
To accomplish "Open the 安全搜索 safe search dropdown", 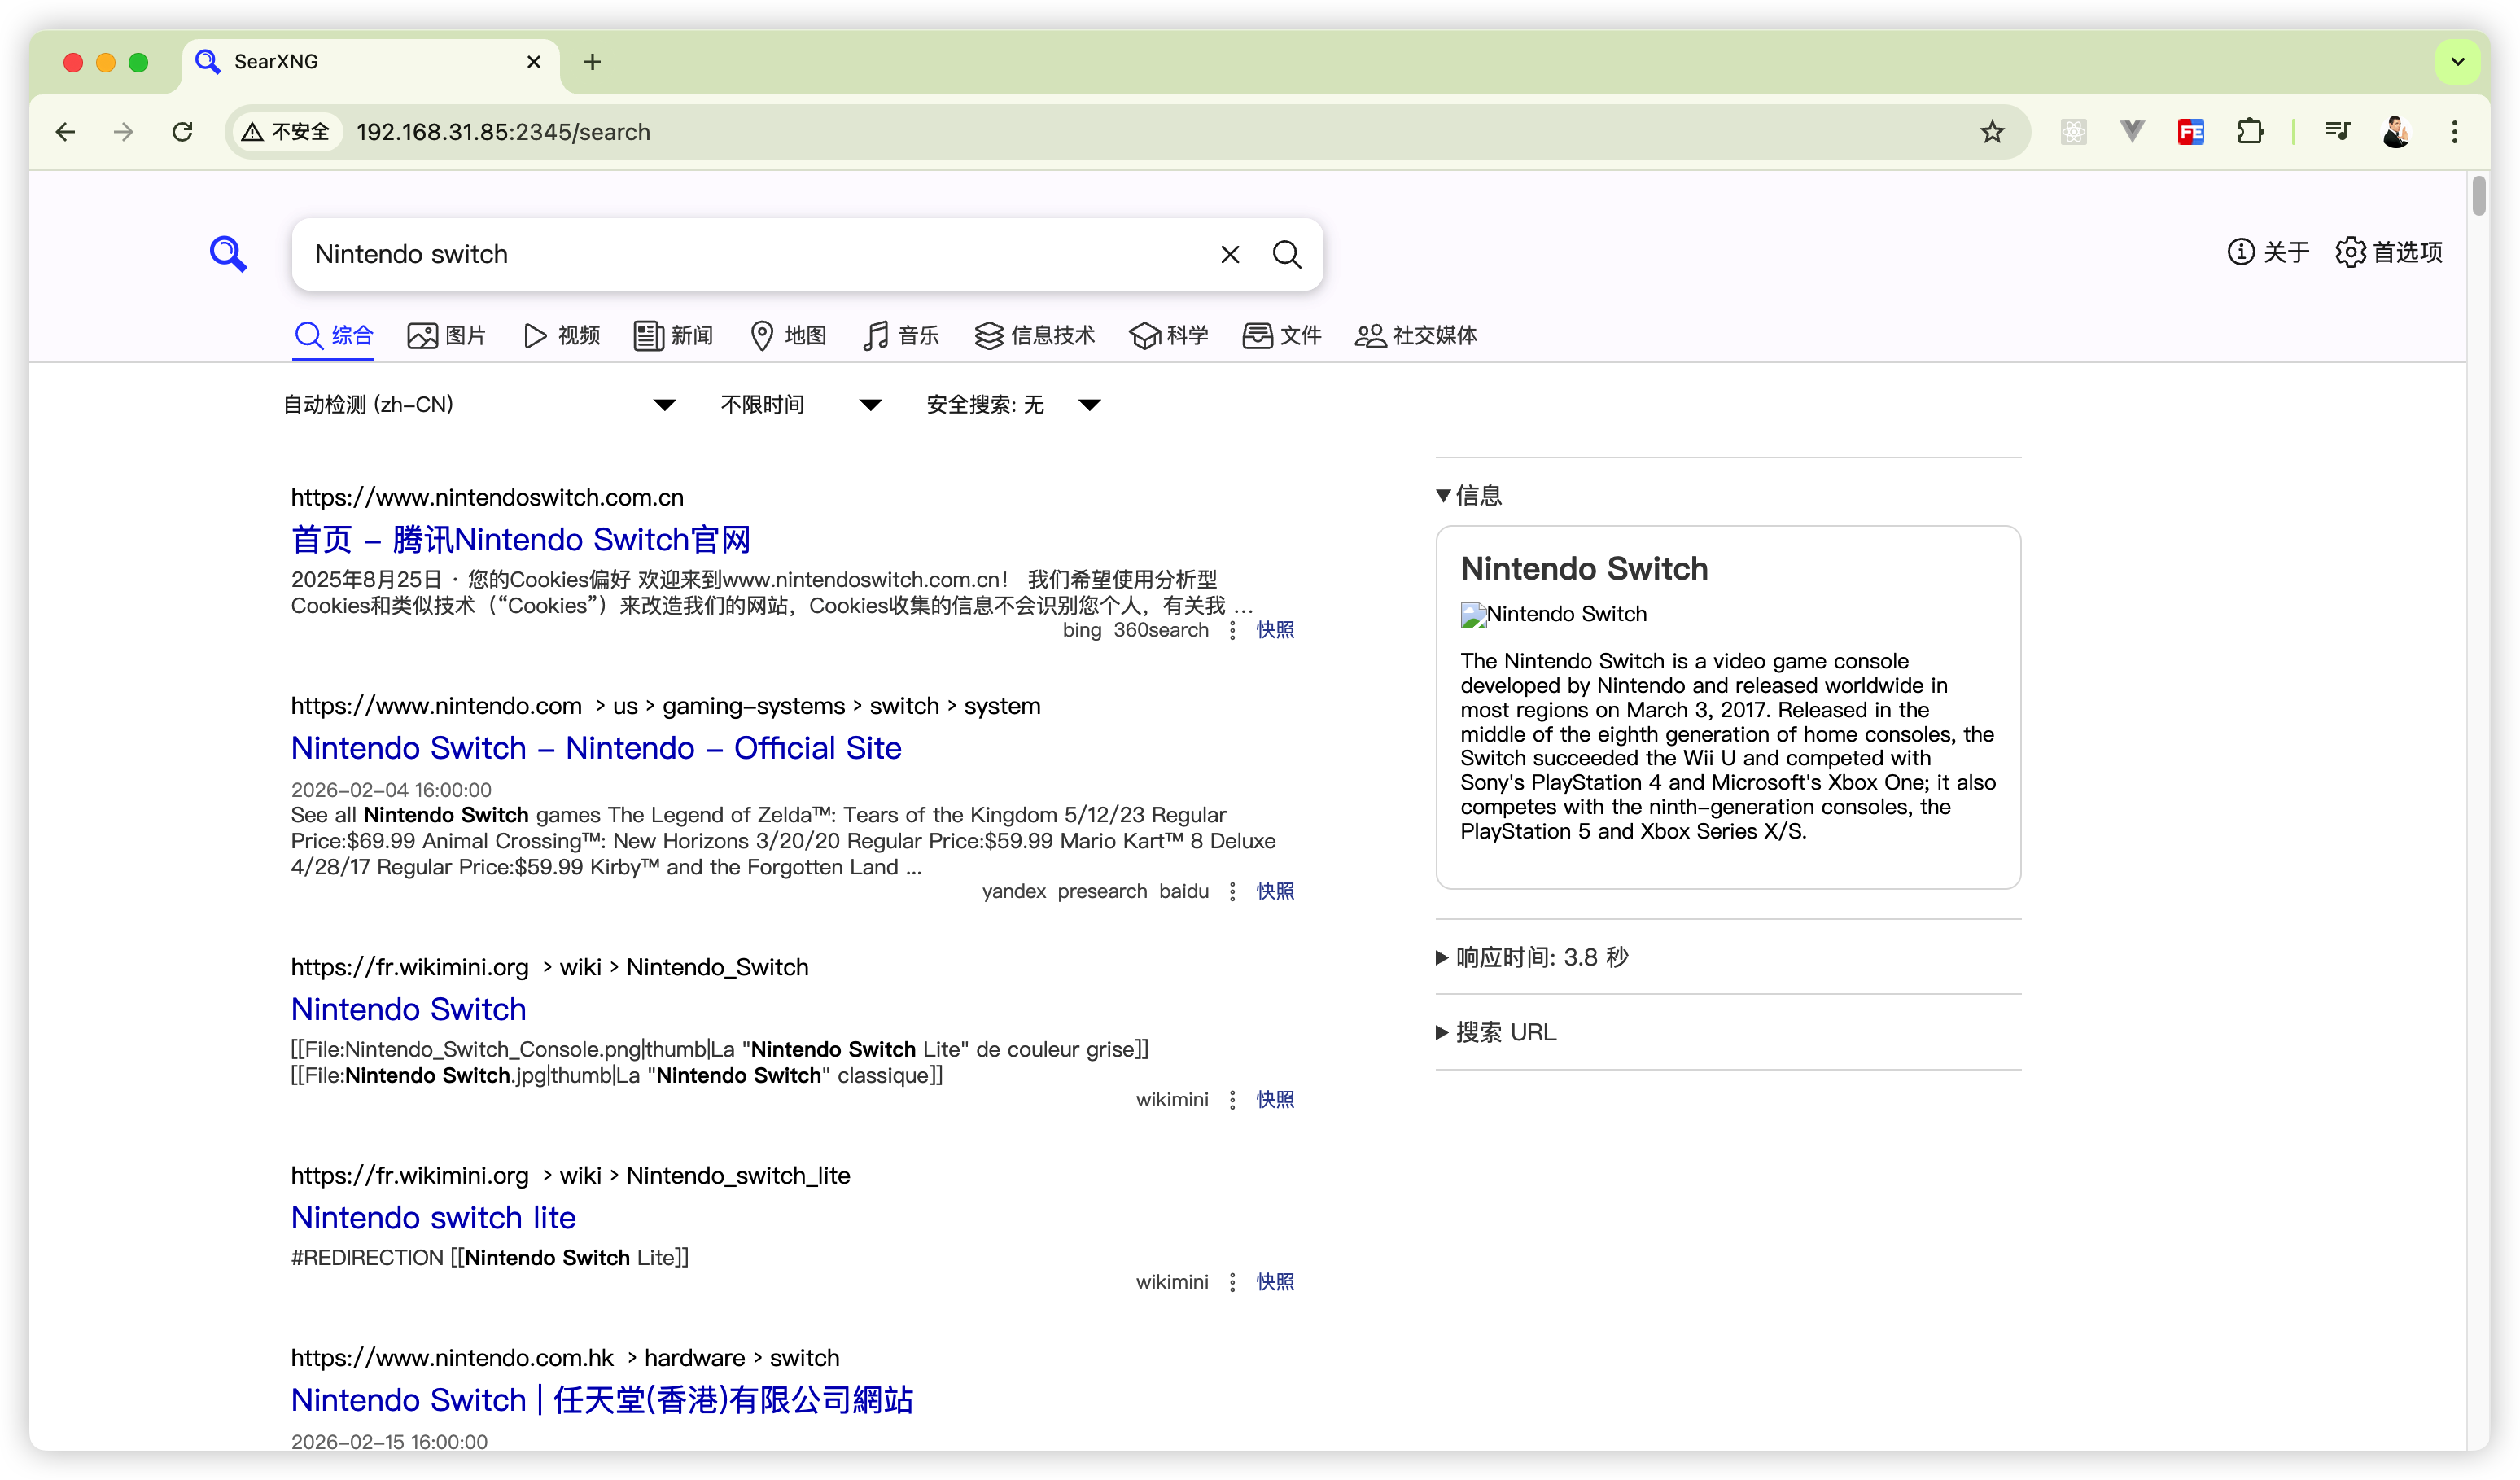I will (1012, 405).
